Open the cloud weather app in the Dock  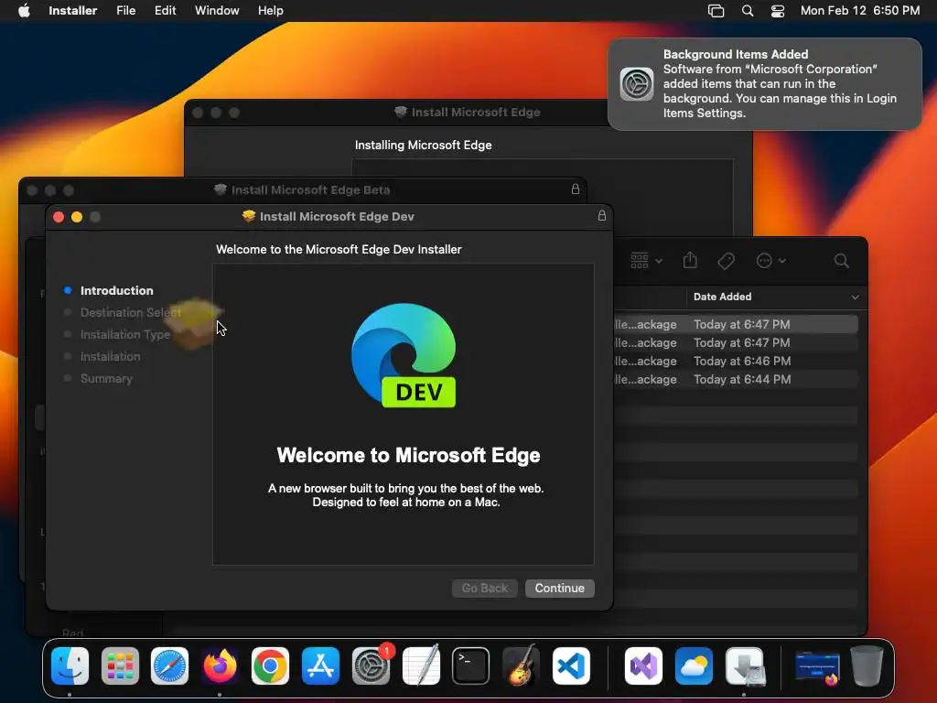[694, 666]
